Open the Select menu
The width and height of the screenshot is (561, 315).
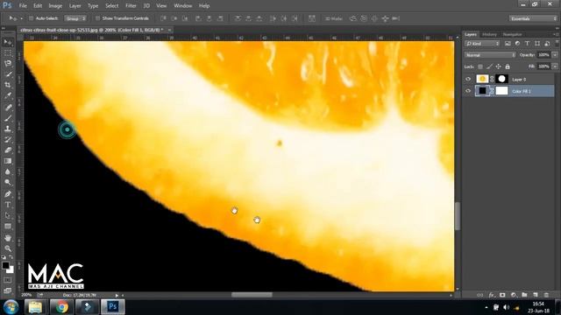(111, 6)
